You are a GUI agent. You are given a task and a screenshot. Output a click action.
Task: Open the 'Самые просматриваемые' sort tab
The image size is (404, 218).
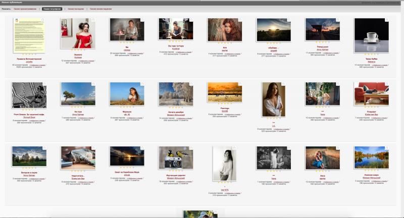25,9
